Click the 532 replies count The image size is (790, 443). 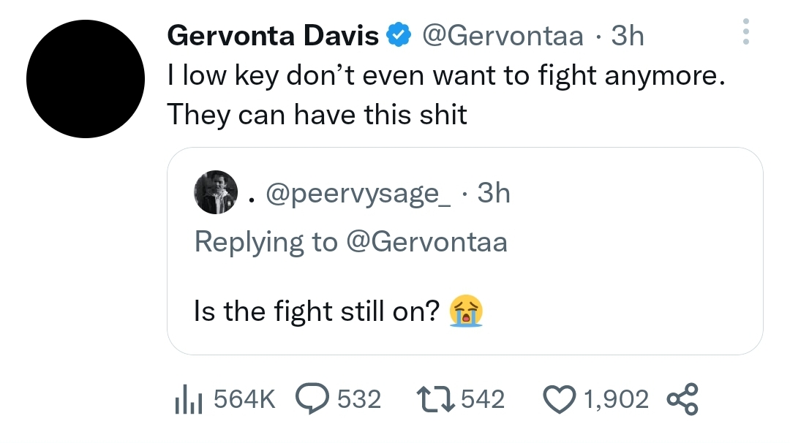(x=358, y=399)
